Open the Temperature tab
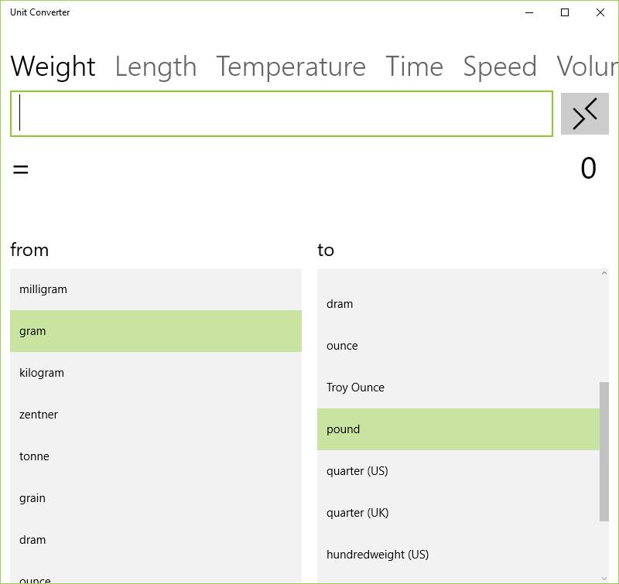 pyautogui.click(x=290, y=67)
